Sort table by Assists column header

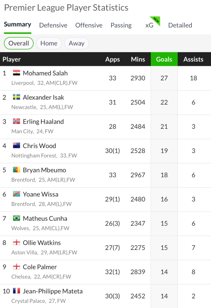pyautogui.click(x=193, y=59)
